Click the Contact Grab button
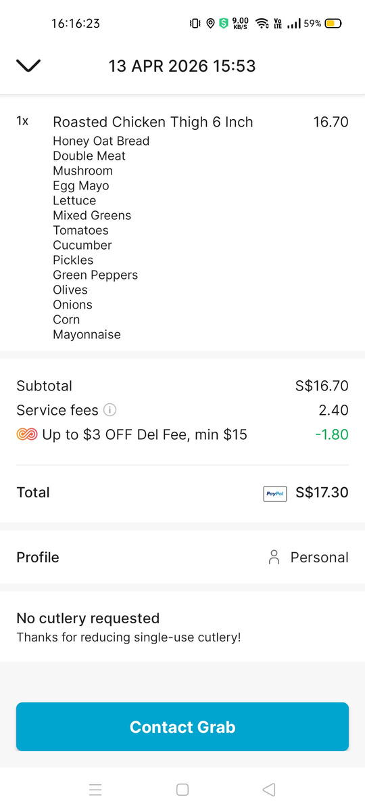The width and height of the screenshot is (365, 812). pyautogui.click(x=182, y=727)
